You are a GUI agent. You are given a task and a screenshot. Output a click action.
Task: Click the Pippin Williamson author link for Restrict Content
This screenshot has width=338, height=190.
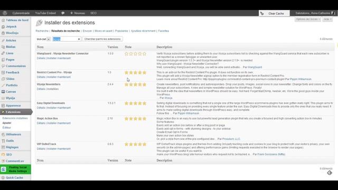(x=301, y=79)
